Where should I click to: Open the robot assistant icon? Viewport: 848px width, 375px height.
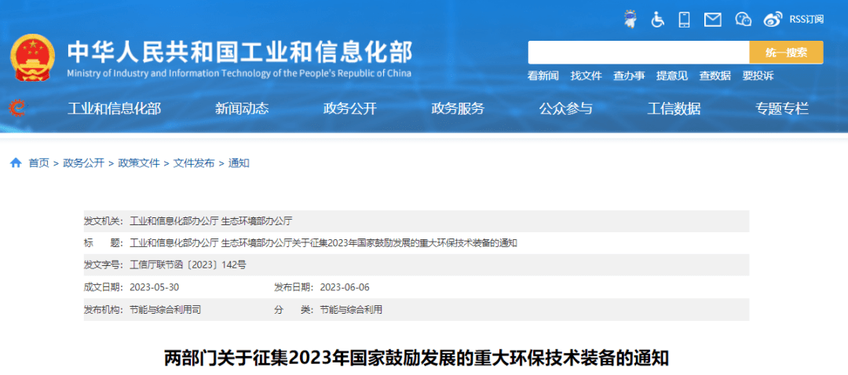tap(630, 19)
